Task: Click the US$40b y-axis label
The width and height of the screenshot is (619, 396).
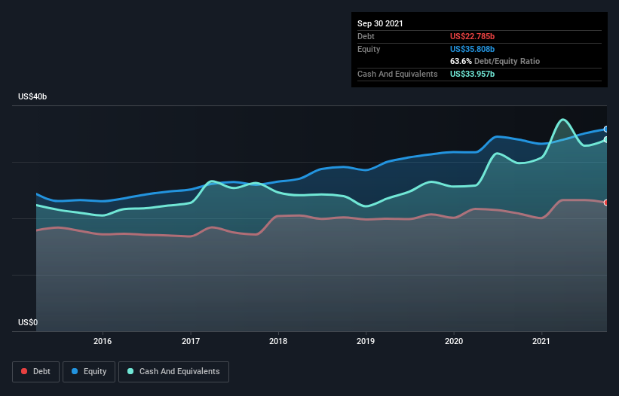Action: [x=32, y=96]
